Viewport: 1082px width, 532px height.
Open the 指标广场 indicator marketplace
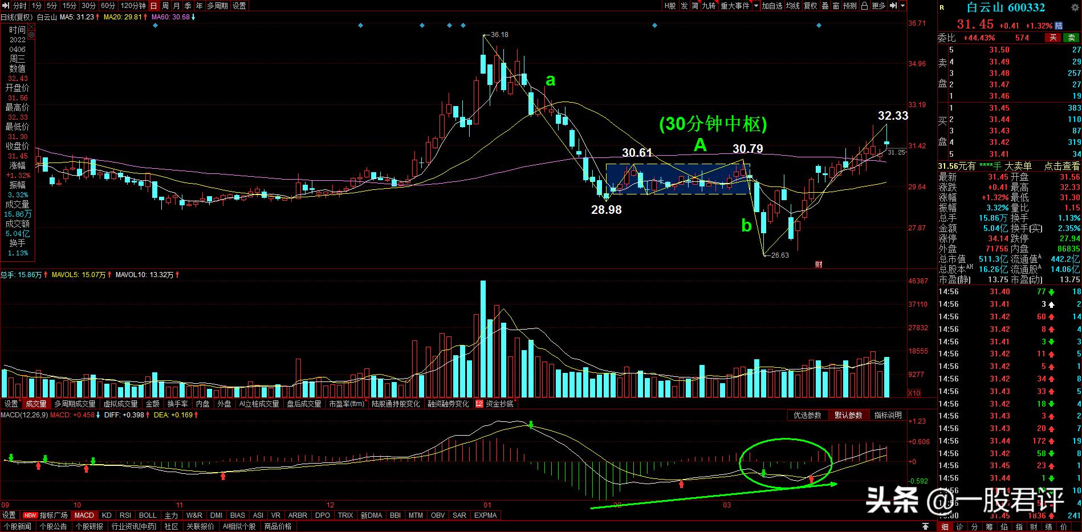tap(54, 515)
